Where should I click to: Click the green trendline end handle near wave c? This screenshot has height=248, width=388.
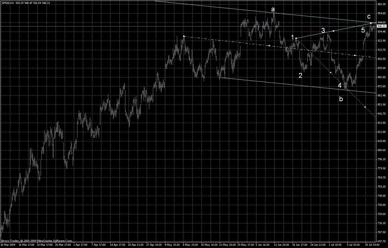[371, 23]
